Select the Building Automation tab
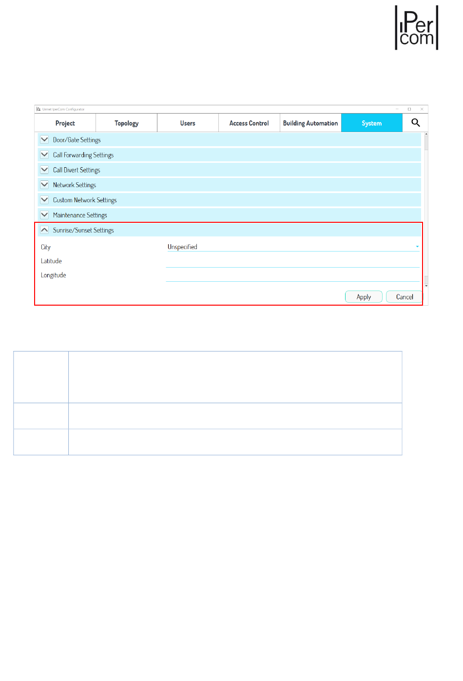This screenshot has width=463, height=681. pyautogui.click(x=310, y=123)
